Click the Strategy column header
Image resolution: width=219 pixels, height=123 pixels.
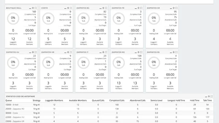pyautogui.click(x=36, y=100)
